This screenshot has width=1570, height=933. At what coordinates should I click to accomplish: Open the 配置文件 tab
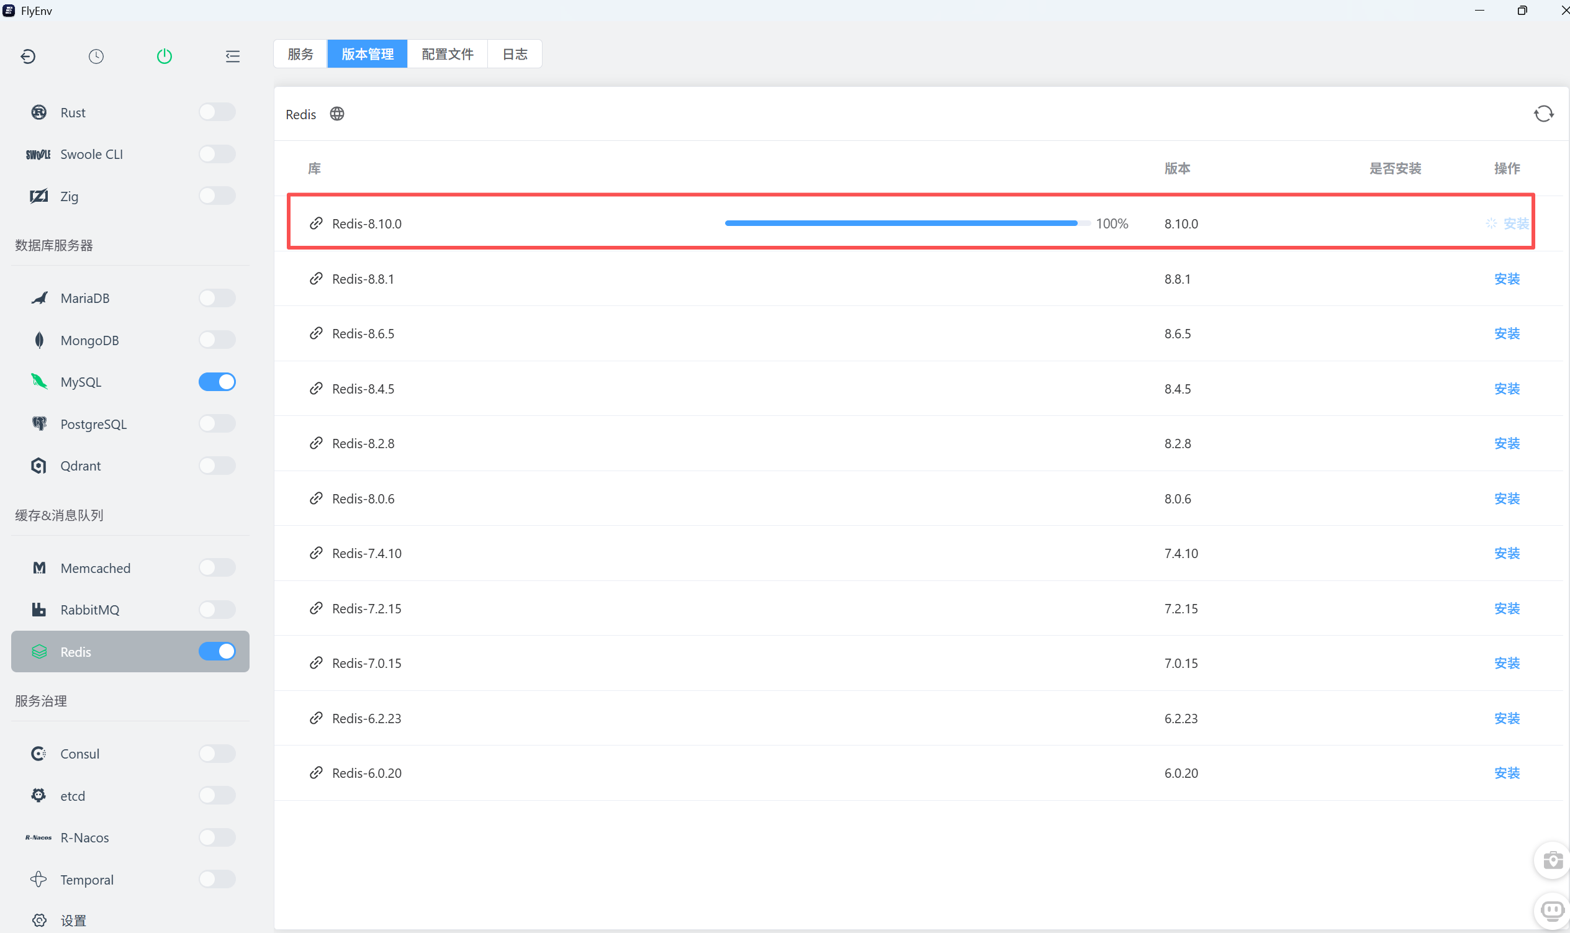tap(448, 54)
